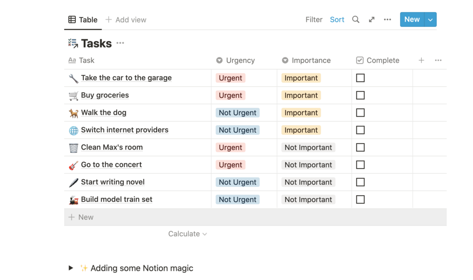Tick Complete for Build model train set
Image resolution: width=473 pixels, height=280 pixels.
coord(361,200)
